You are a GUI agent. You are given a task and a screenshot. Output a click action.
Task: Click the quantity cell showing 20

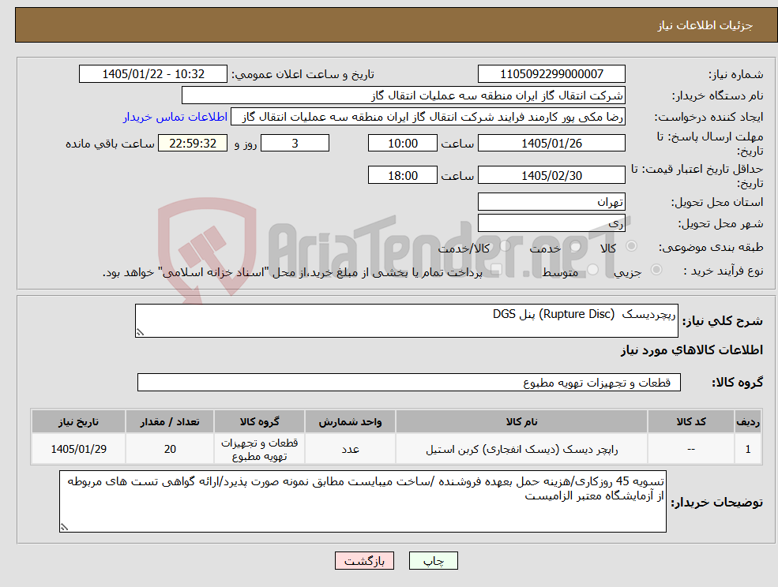[x=170, y=449]
